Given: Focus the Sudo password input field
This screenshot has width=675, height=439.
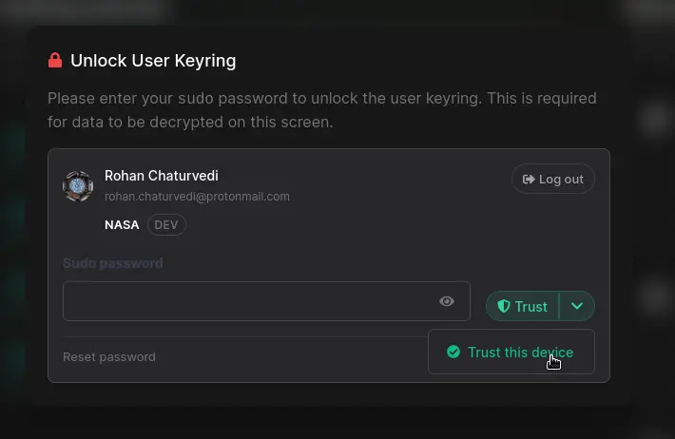Looking at the screenshot, I should [x=247, y=301].
